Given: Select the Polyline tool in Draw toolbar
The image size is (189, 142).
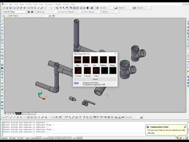Looking at the screenshot, I should click(2, 27).
